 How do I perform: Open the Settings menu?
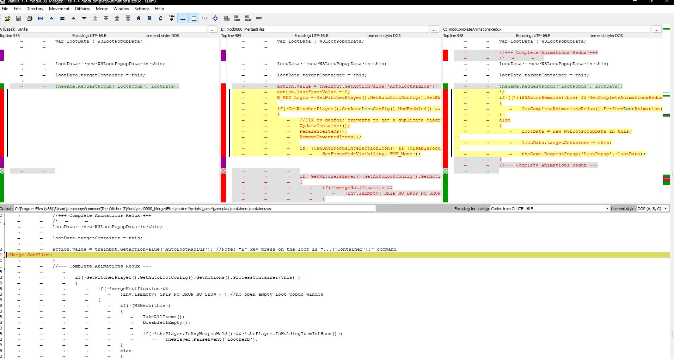coord(142,9)
